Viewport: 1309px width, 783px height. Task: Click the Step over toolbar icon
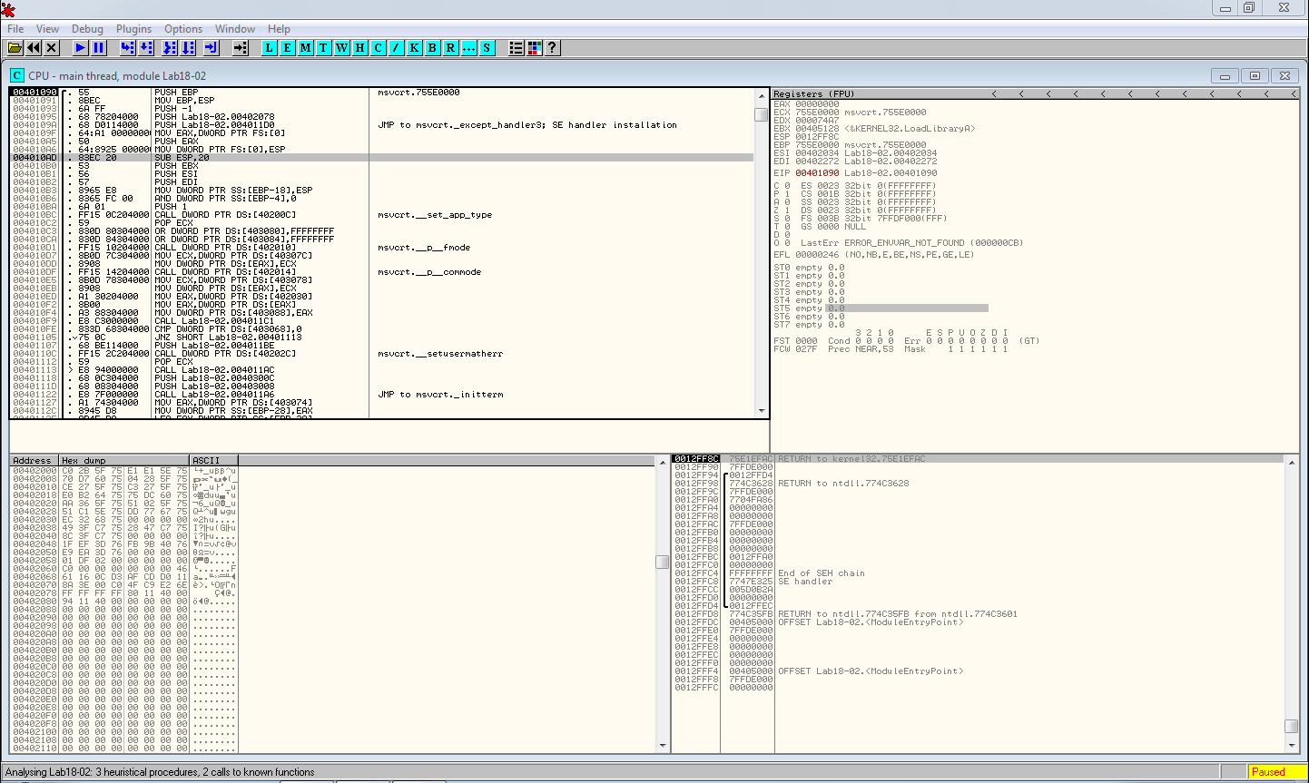click(146, 47)
